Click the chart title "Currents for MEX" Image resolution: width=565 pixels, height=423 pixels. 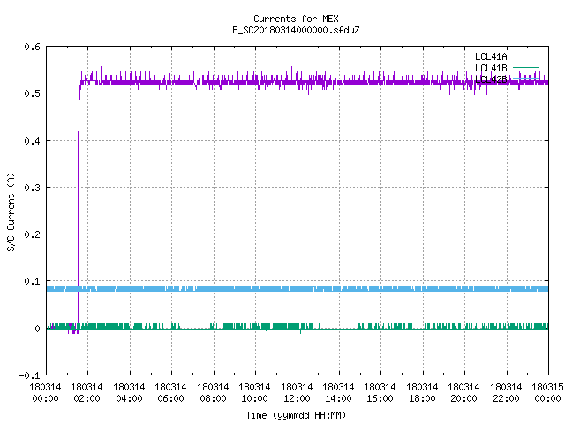(296, 19)
